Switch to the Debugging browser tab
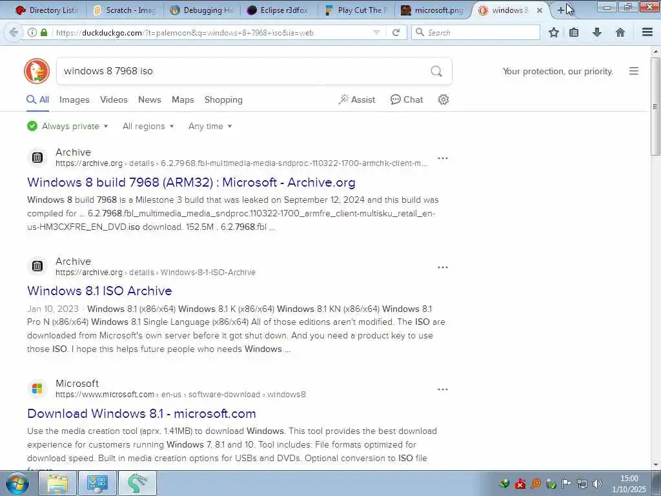 tap(202, 10)
